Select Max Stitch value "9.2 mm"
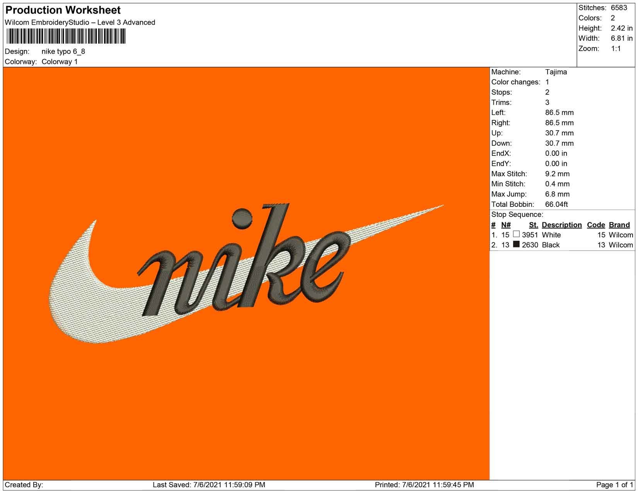The height and width of the screenshot is (491, 638). [x=558, y=174]
